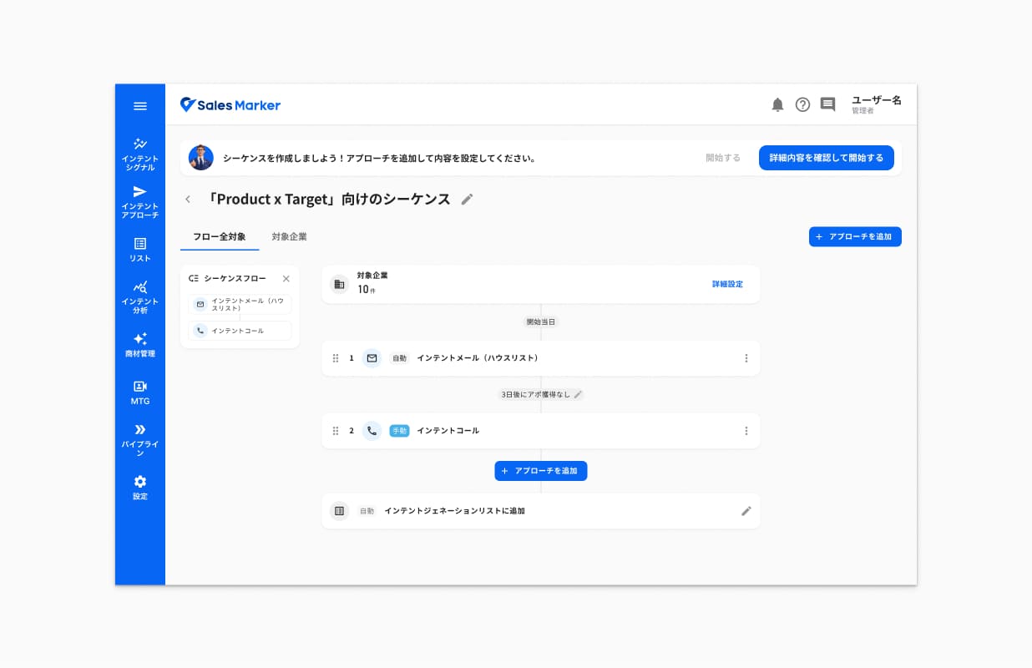1032x668 pixels.
Task: Switch to フロー全対象 tab
Action: [220, 237]
